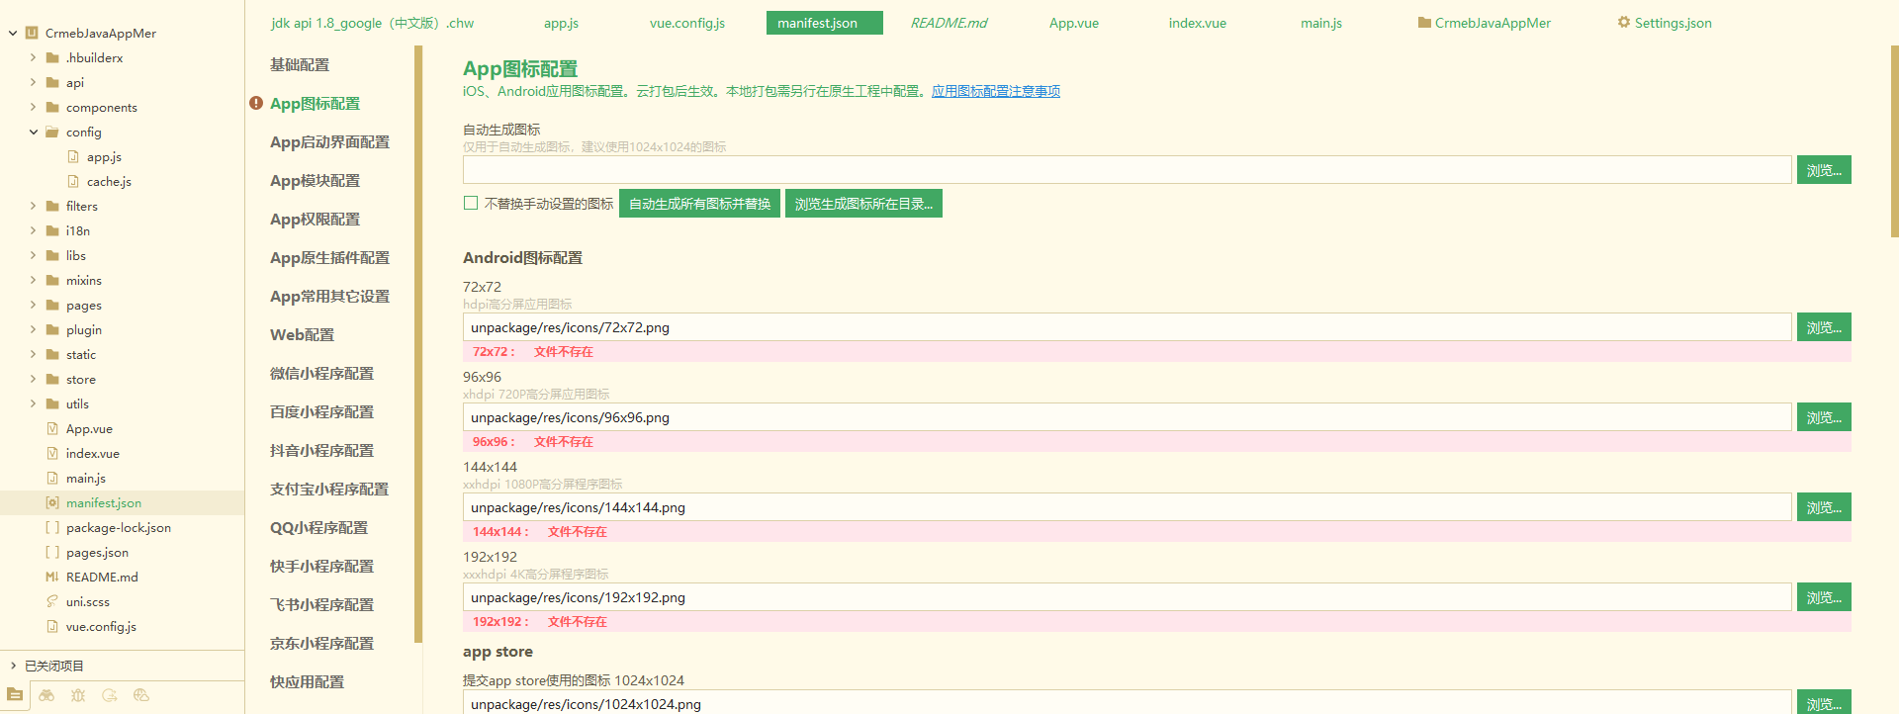Browse for the 192x192 icon file
The width and height of the screenshot is (1899, 714).
click(1824, 597)
